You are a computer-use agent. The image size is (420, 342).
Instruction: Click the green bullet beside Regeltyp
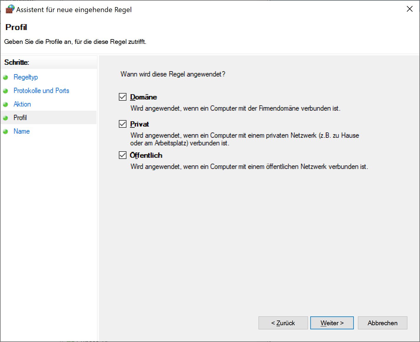coord(5,77)
